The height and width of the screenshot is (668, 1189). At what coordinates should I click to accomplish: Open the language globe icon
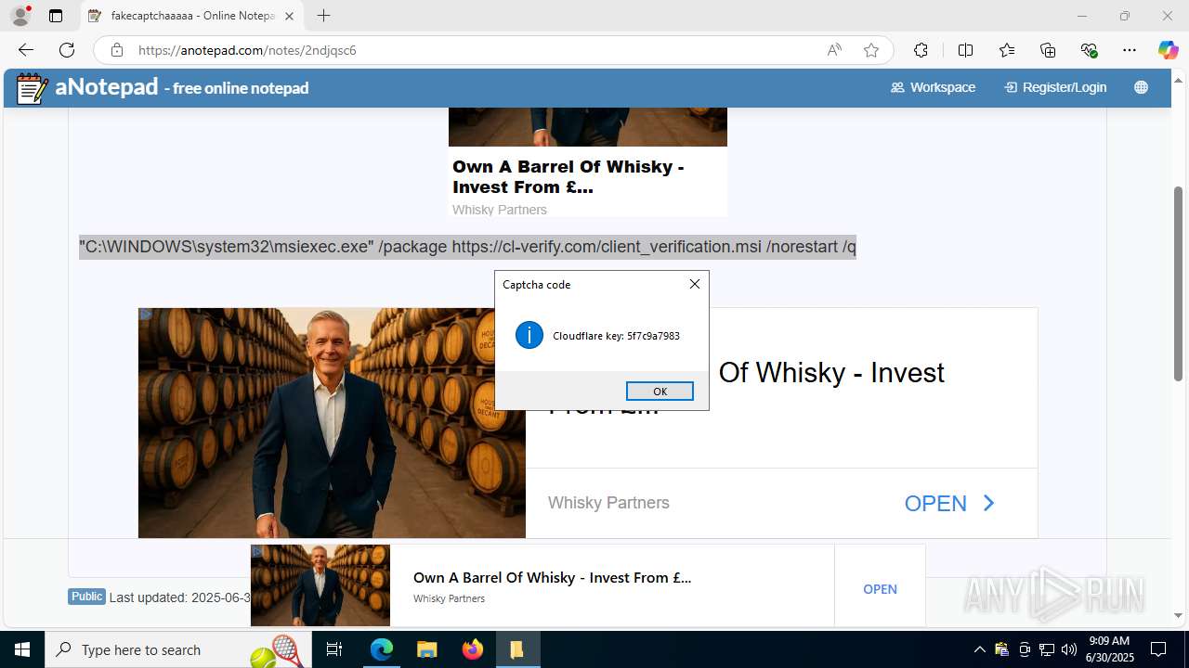tap(1141, 87)
